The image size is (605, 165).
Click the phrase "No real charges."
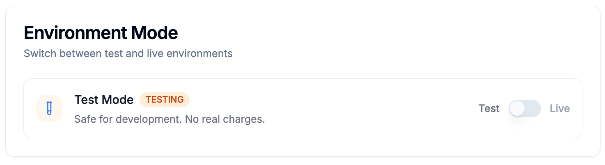coord(225,119)
